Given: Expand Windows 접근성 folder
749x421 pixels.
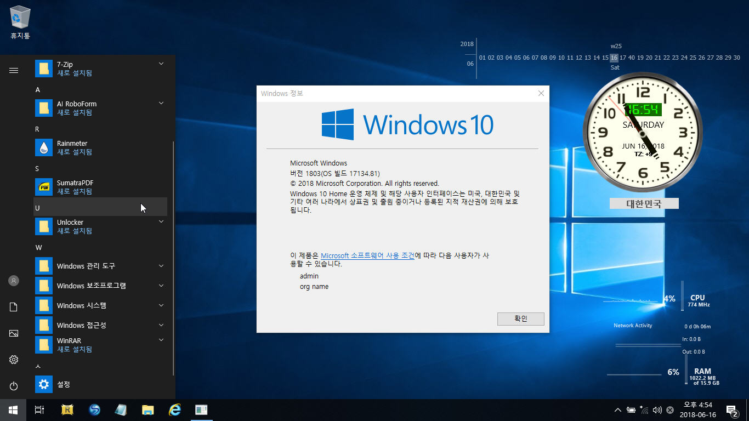Looking at the screenshot, I should (x=100, y=325).
